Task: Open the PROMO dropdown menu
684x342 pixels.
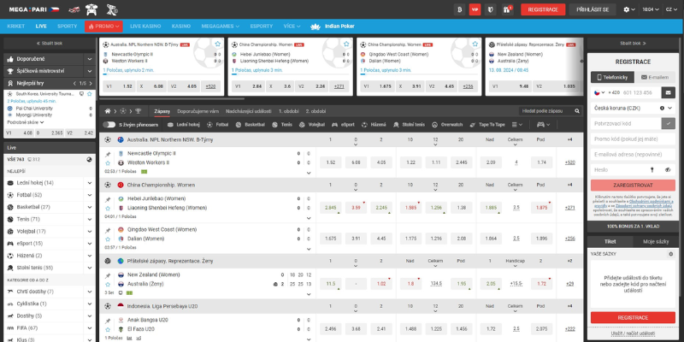Action: coord(103,27)
